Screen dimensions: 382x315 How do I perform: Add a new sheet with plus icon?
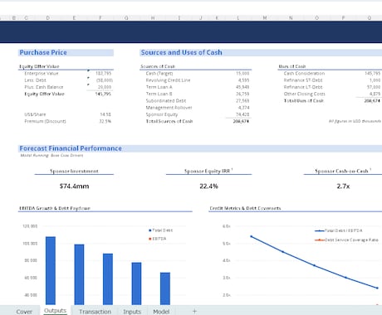tap(194, 312)
